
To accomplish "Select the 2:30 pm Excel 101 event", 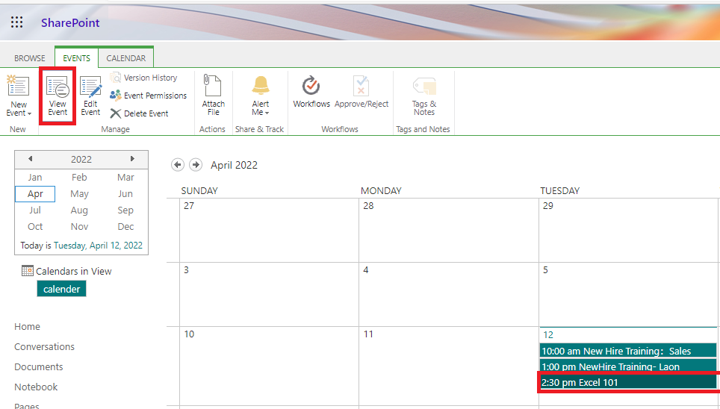I will [627, 382].
